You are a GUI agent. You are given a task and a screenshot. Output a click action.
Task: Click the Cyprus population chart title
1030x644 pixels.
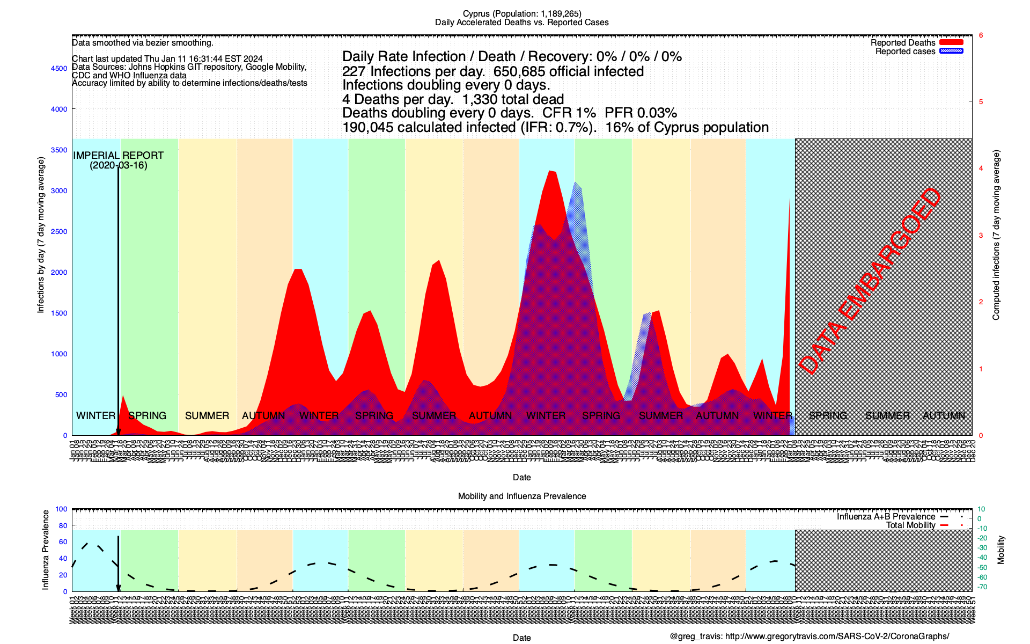pos(521,13)
